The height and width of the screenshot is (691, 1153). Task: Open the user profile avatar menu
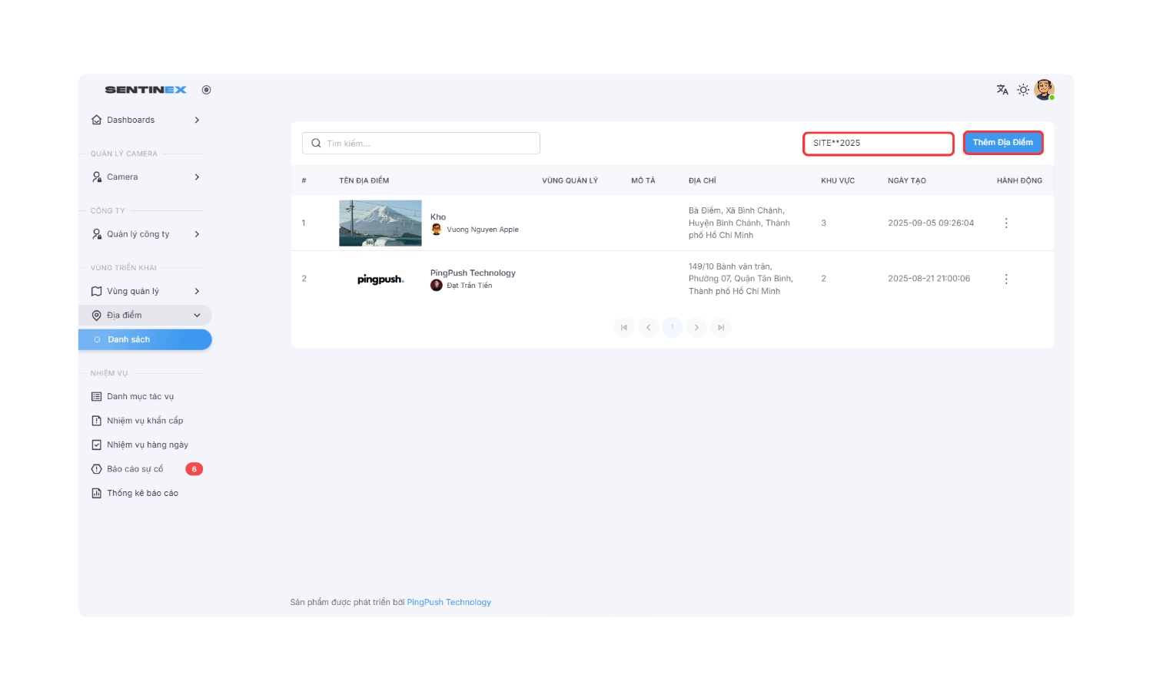point(1044,90)
